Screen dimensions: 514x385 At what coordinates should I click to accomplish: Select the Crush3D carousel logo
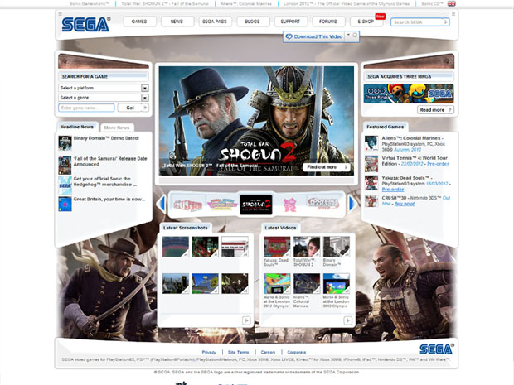[188, 205]
